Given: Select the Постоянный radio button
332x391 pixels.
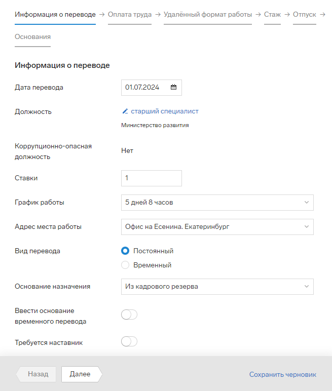Looking at the screenshot, I should [x=126, y=251].
